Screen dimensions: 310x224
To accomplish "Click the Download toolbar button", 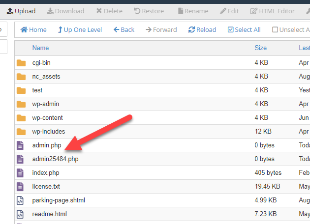I will point(65,11).
